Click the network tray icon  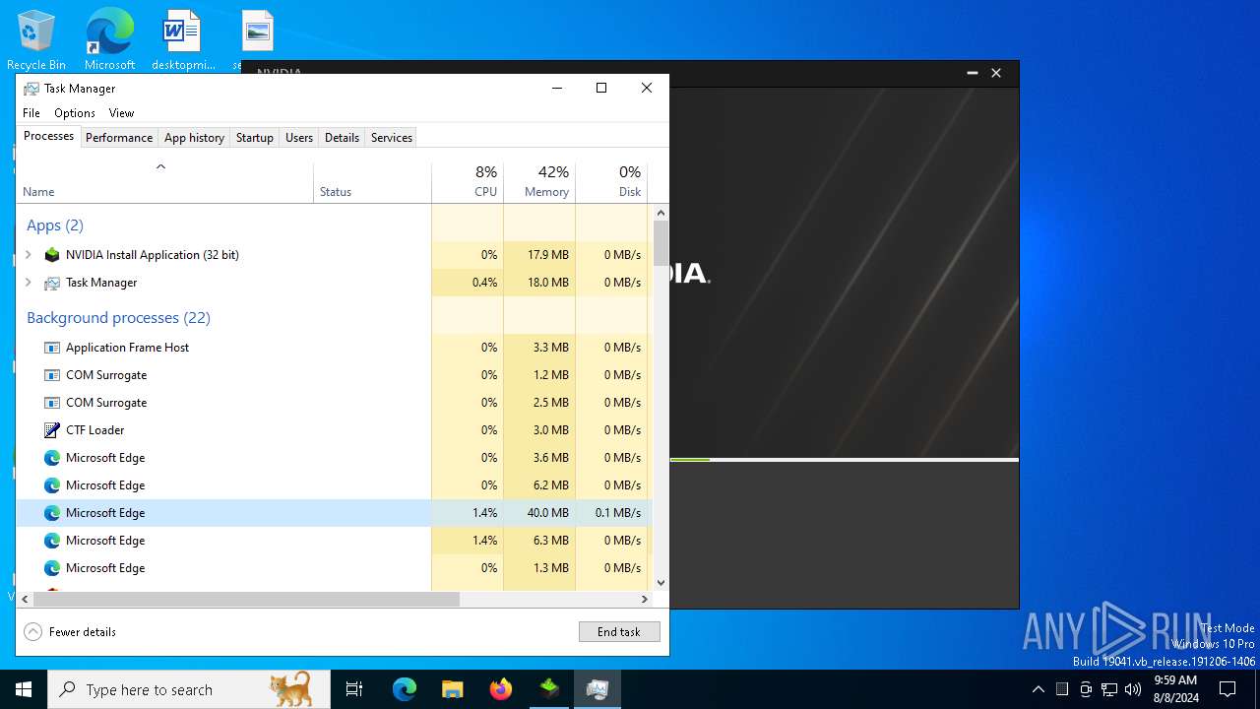point(1109,689)
